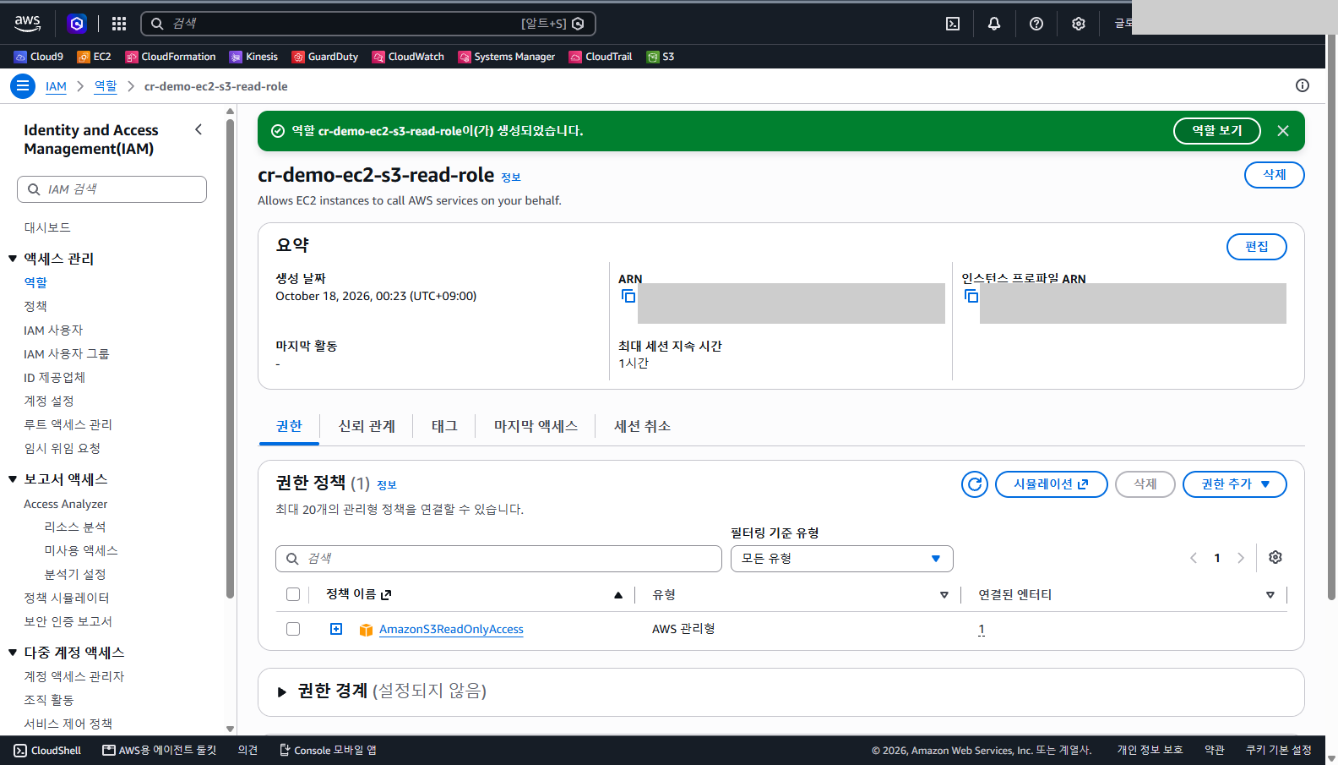Click the IAM breadcrumb link
Screen dimensions: 1338x765
click(56, 86)
